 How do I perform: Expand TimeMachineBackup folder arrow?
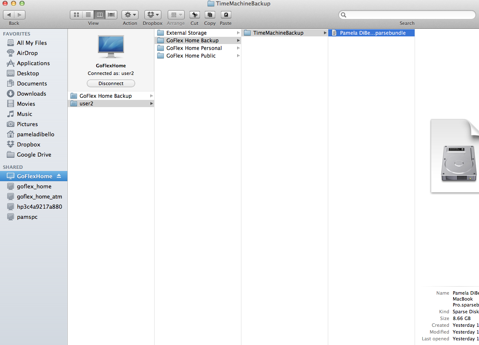point(325,33)
